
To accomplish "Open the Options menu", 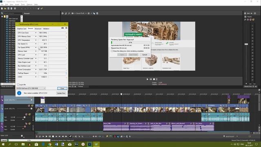I will pyautogui.click(x=29, y=4).
